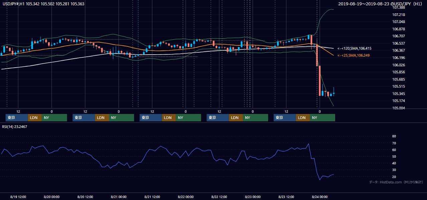This screenshot has width=427, height=200.
Task: Select 東京 session block for the 8/21 trading day
Action: point(151,118)
